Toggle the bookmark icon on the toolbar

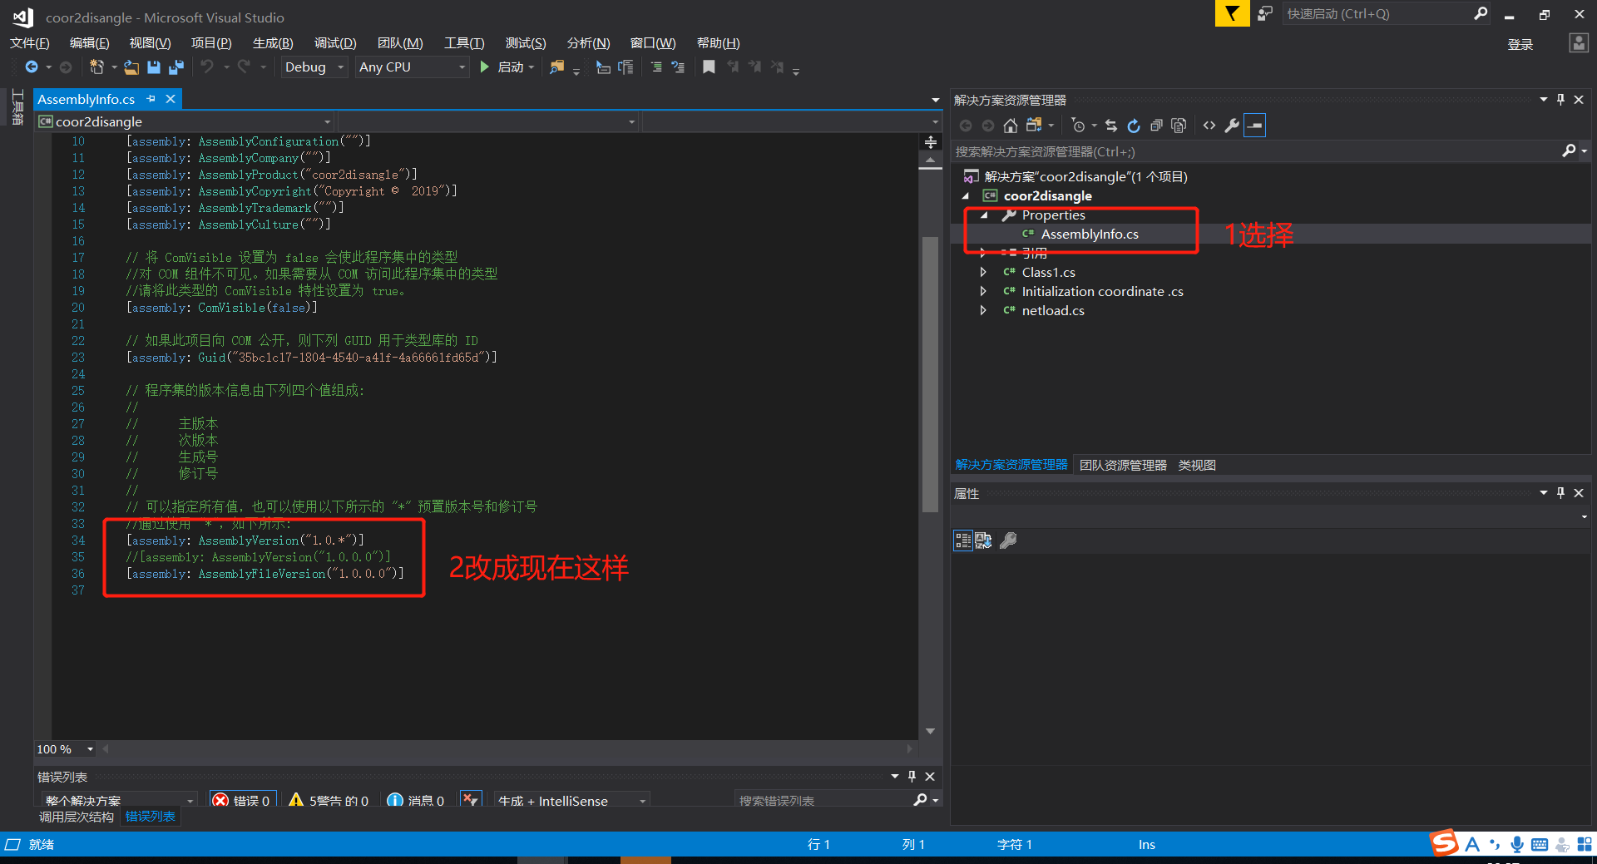point(709,67)
